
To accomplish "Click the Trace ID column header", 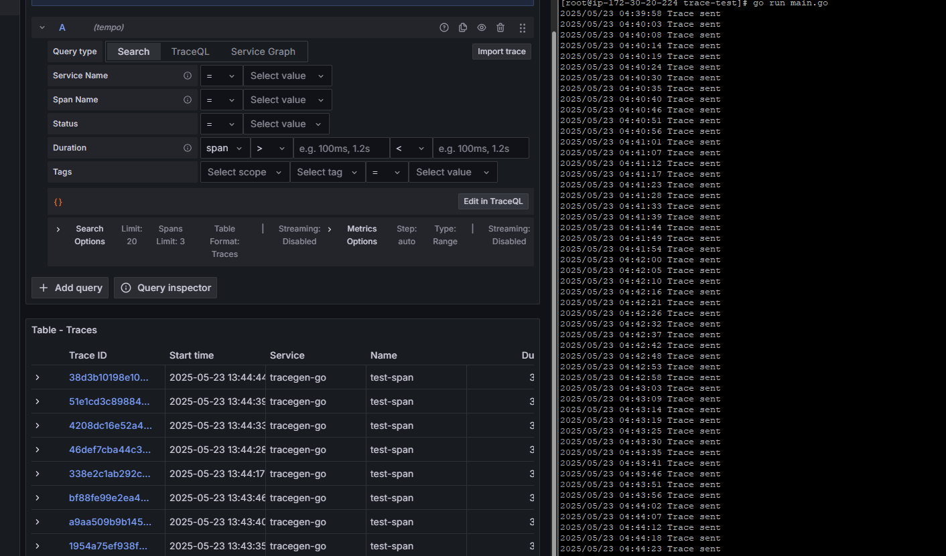I will click(x=88, y=355).
